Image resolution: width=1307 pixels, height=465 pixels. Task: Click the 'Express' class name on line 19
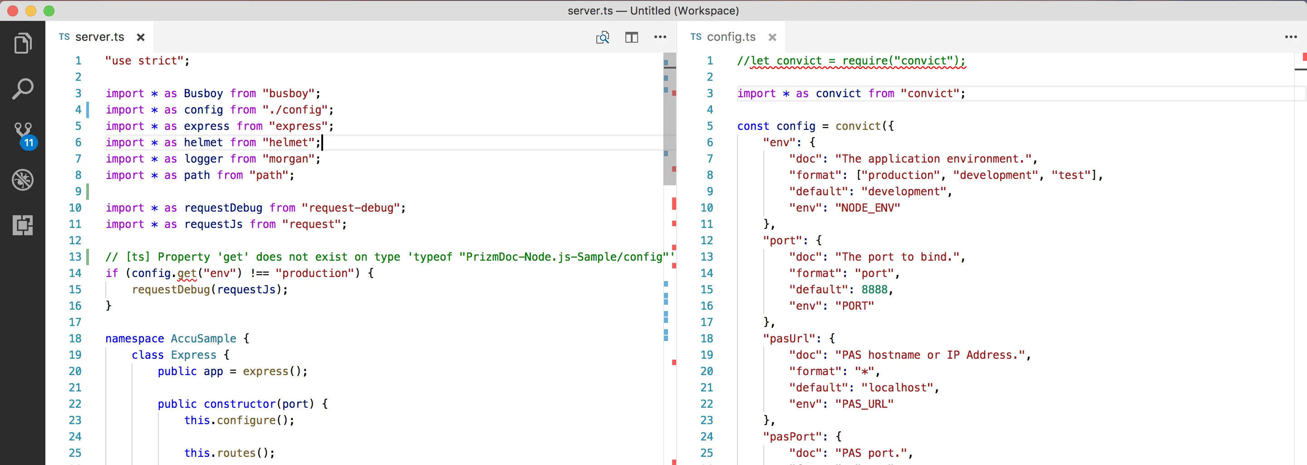193,355
